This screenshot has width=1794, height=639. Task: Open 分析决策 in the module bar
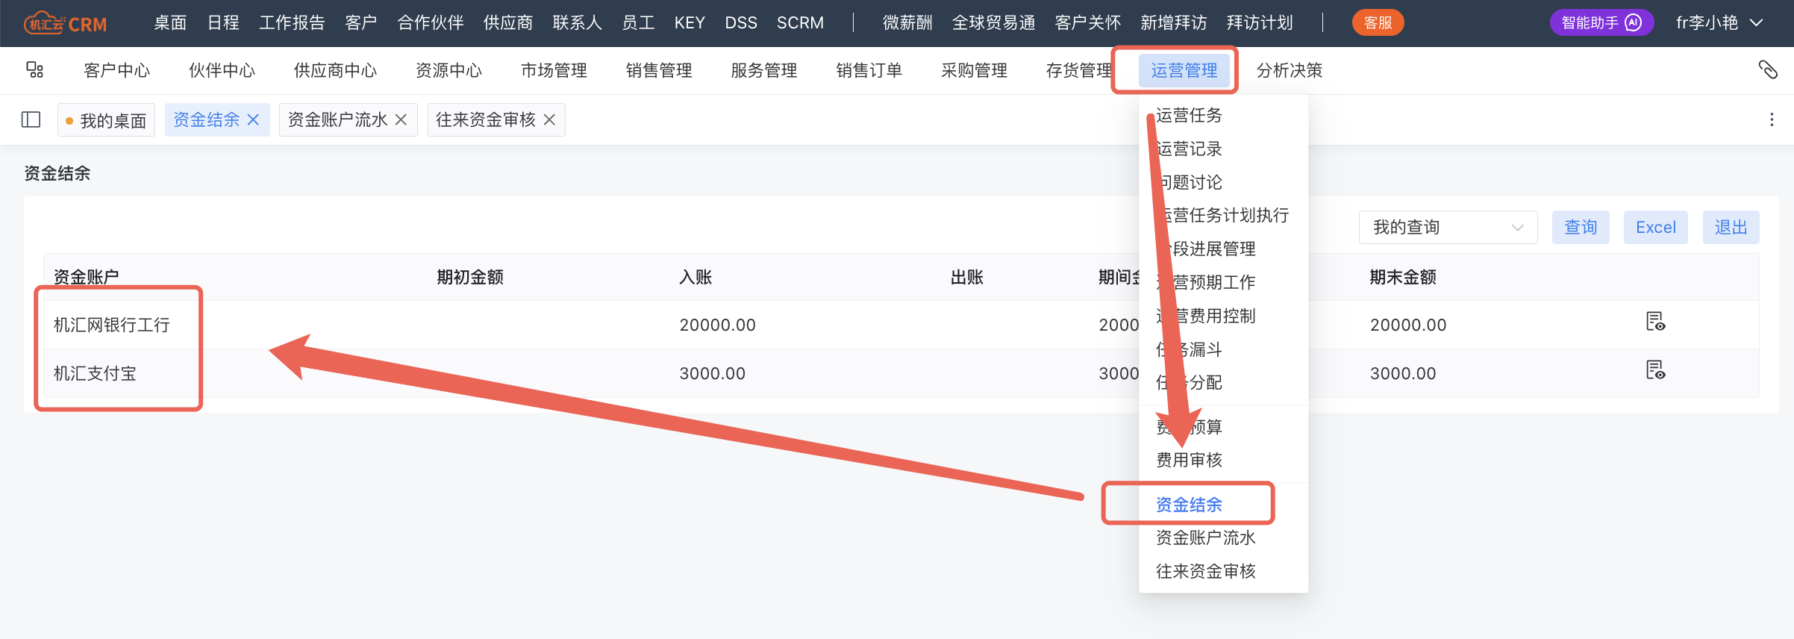(x=1290, y=70)
